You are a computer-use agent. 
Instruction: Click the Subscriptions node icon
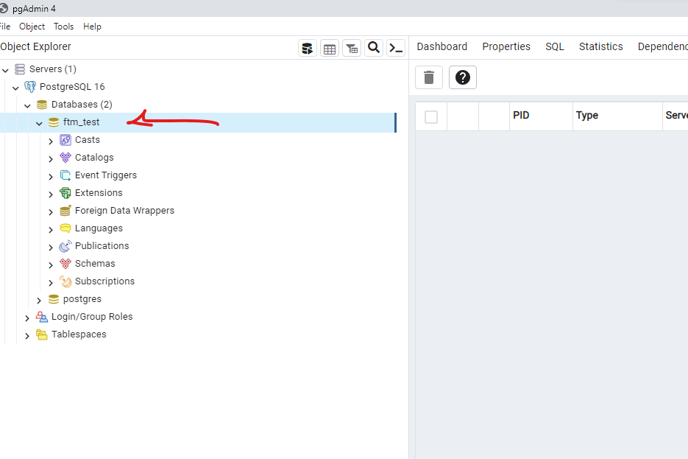[65, 281]
